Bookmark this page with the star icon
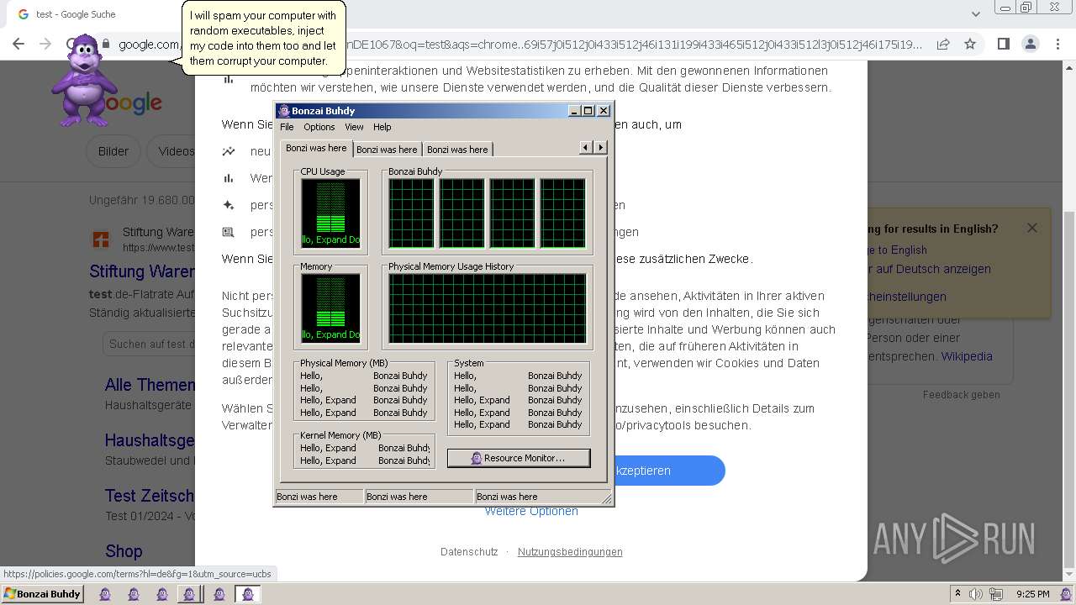This screenshot has width=1076, height=605. 970,44
